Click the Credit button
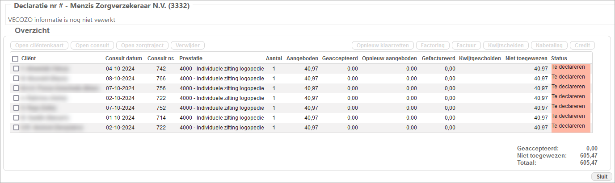 point(582,46)
